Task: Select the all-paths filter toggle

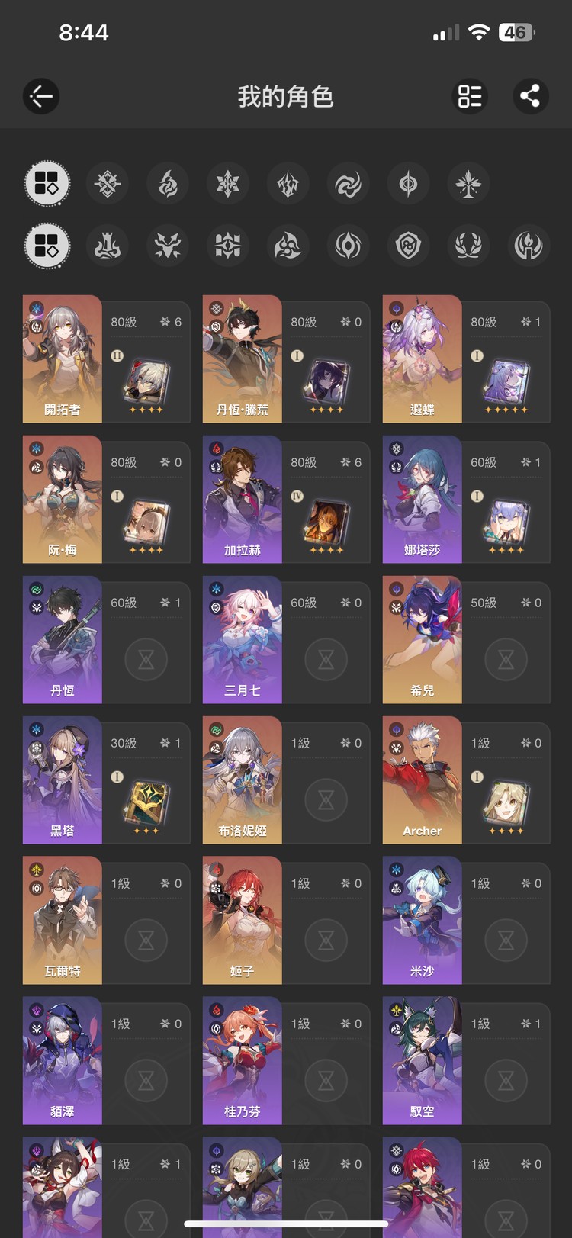Action: pyautogui.click(x=47, y=246)
